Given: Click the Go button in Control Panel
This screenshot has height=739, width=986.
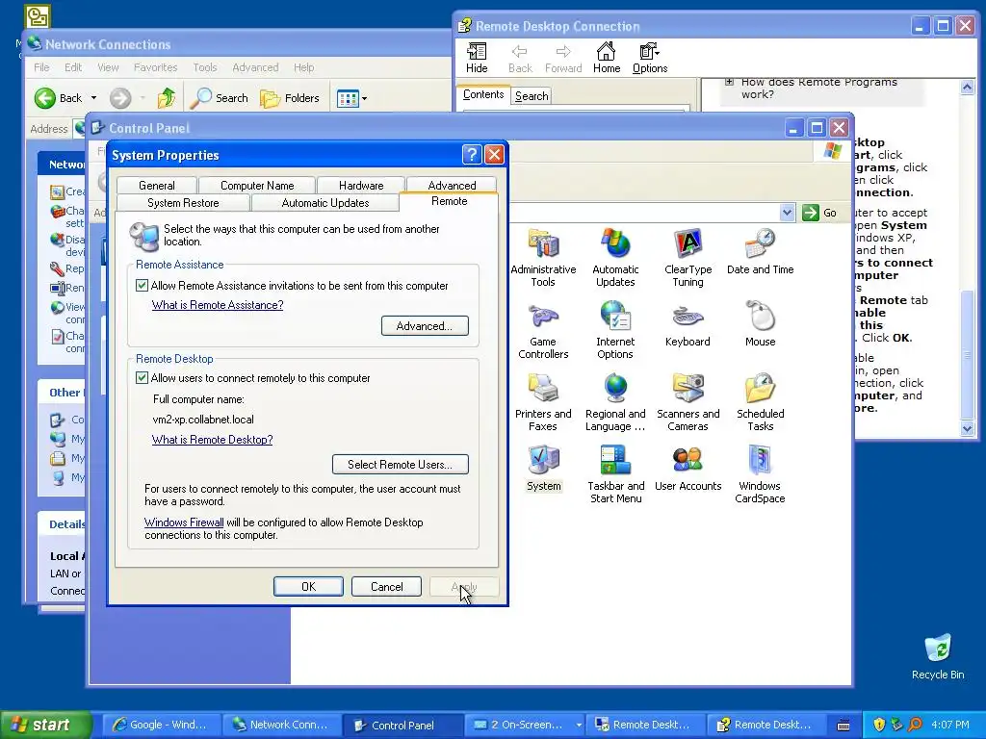Looking at the screenshot, I should (820, 213).
